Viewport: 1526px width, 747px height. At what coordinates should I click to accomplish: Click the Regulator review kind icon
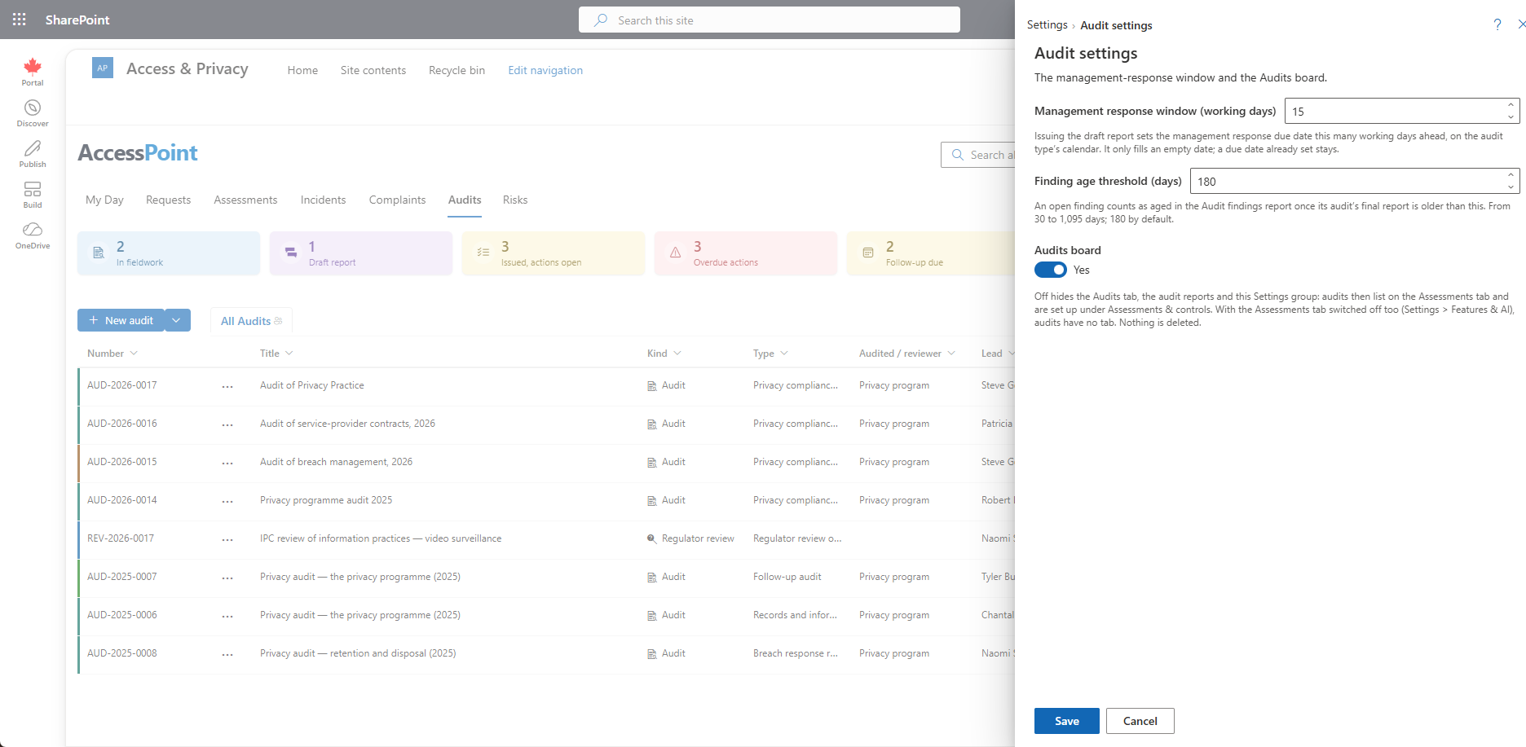coord(652,538)
